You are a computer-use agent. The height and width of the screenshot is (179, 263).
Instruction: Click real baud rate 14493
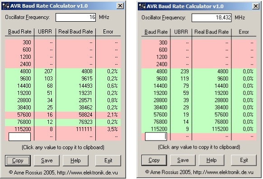(85, 86)
